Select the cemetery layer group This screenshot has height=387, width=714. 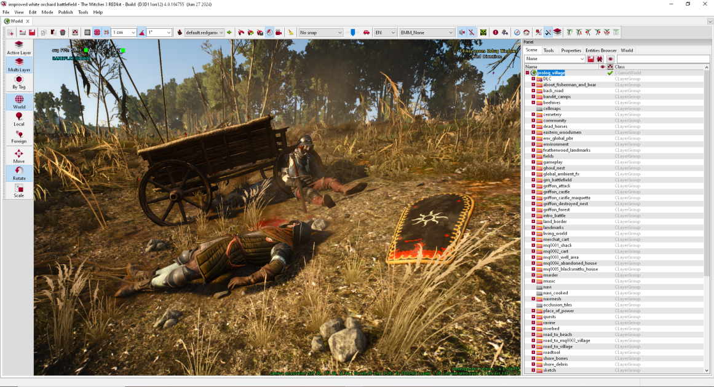552,115
